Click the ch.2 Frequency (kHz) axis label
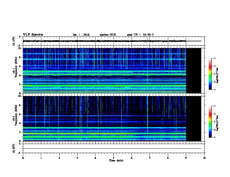The height and width of the screenshot is (177, 230). pyautogui.click(x=15, y=115)
